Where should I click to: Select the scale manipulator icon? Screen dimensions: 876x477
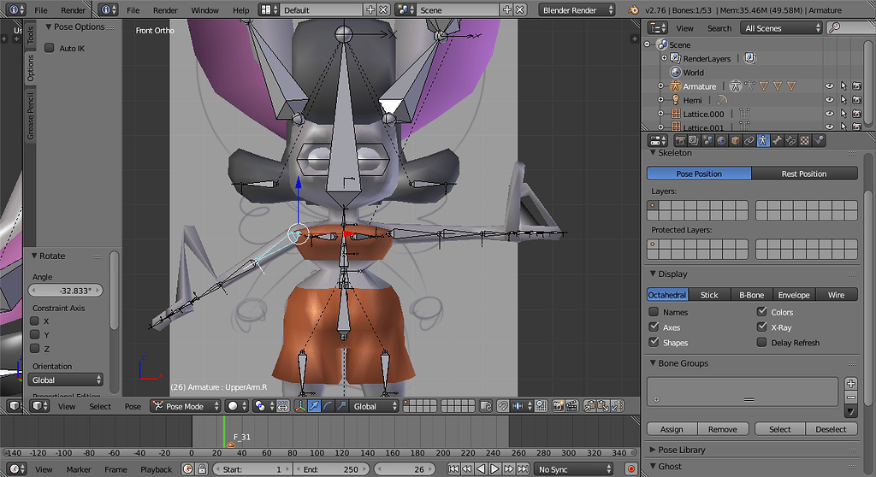point(340,406)
